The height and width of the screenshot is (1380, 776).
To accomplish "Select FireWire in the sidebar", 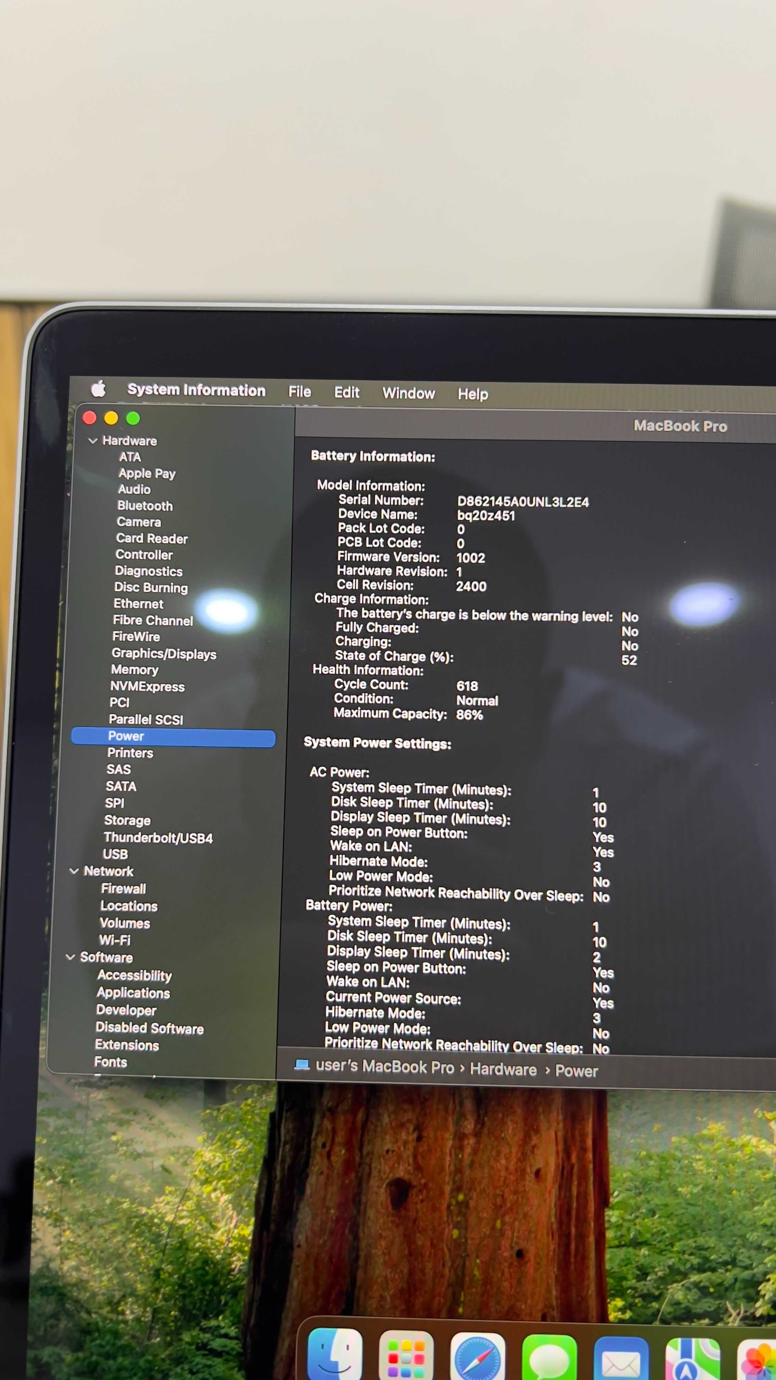I will tap(136, 636).
